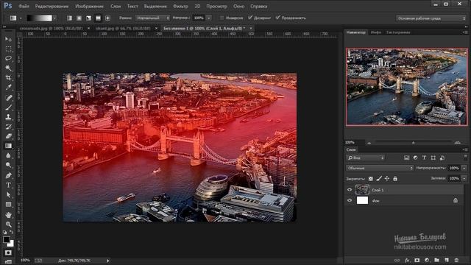Screen dimensions: 471x265
Task: Select the Horizontal Type tool
Action: pyautogui.click(x=8, y=185)
